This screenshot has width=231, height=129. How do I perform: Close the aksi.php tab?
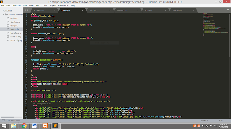pyautogui.click(x=110, y=10)
